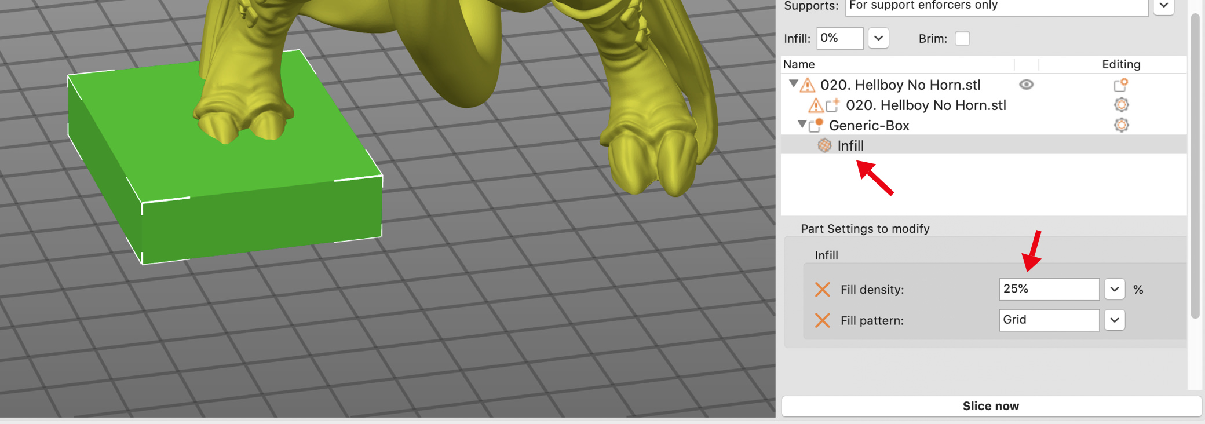Open the Fill density dropdown arrow

tap(1114, 289)
